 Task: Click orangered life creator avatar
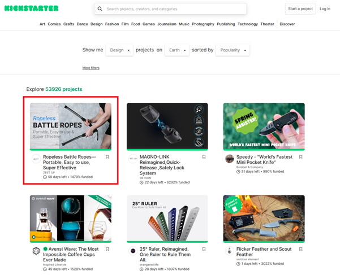pos(133,251)
